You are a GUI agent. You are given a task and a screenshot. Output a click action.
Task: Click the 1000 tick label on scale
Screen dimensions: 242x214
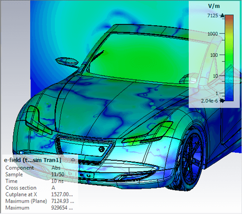(213, 34)
